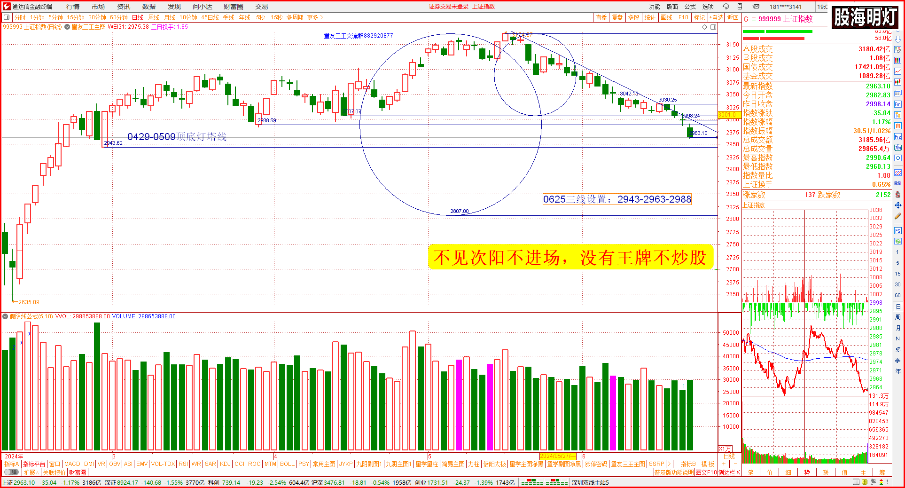Click the green refresh sidebar icon

tap(897, 241)
